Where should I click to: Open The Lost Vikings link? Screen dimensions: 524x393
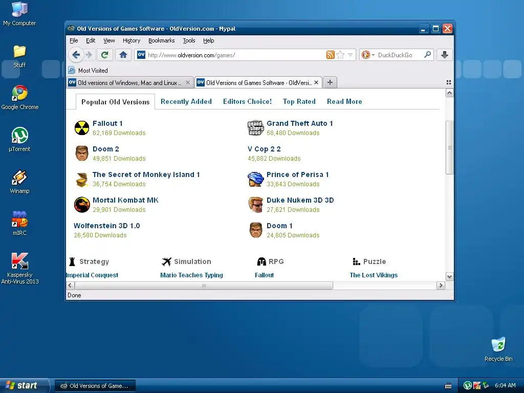(x=374, y=275)
